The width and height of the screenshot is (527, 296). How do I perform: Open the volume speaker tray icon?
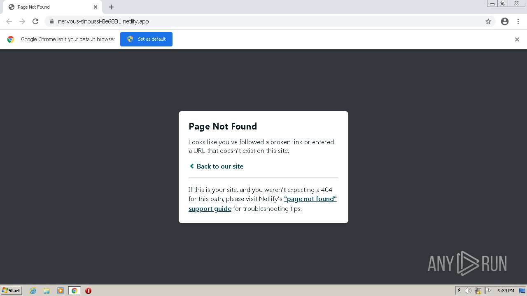(468, 291)
